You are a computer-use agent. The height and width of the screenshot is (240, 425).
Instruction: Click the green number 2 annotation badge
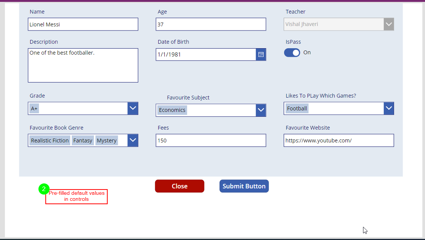(x=44, y=189)
